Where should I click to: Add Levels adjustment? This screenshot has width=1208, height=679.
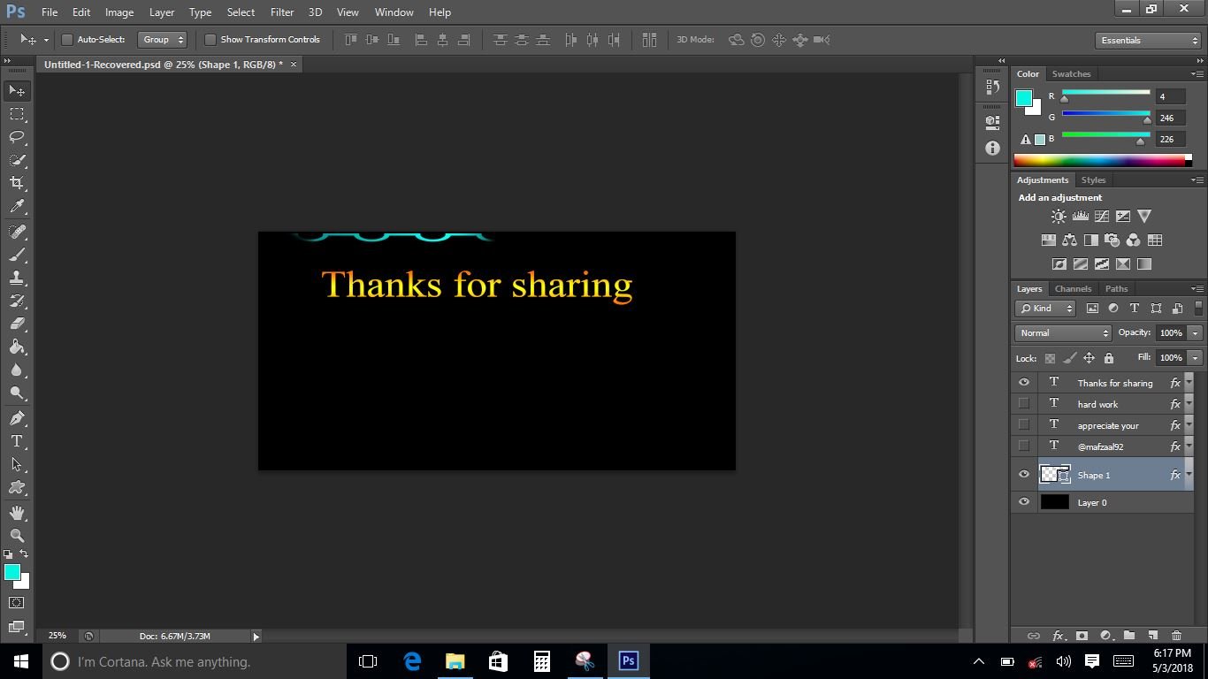coord(1080,216)
